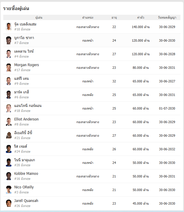Click the ผู้เล่น column header
This screenshot has height=212, width=184.
click(x=39, y=17)
